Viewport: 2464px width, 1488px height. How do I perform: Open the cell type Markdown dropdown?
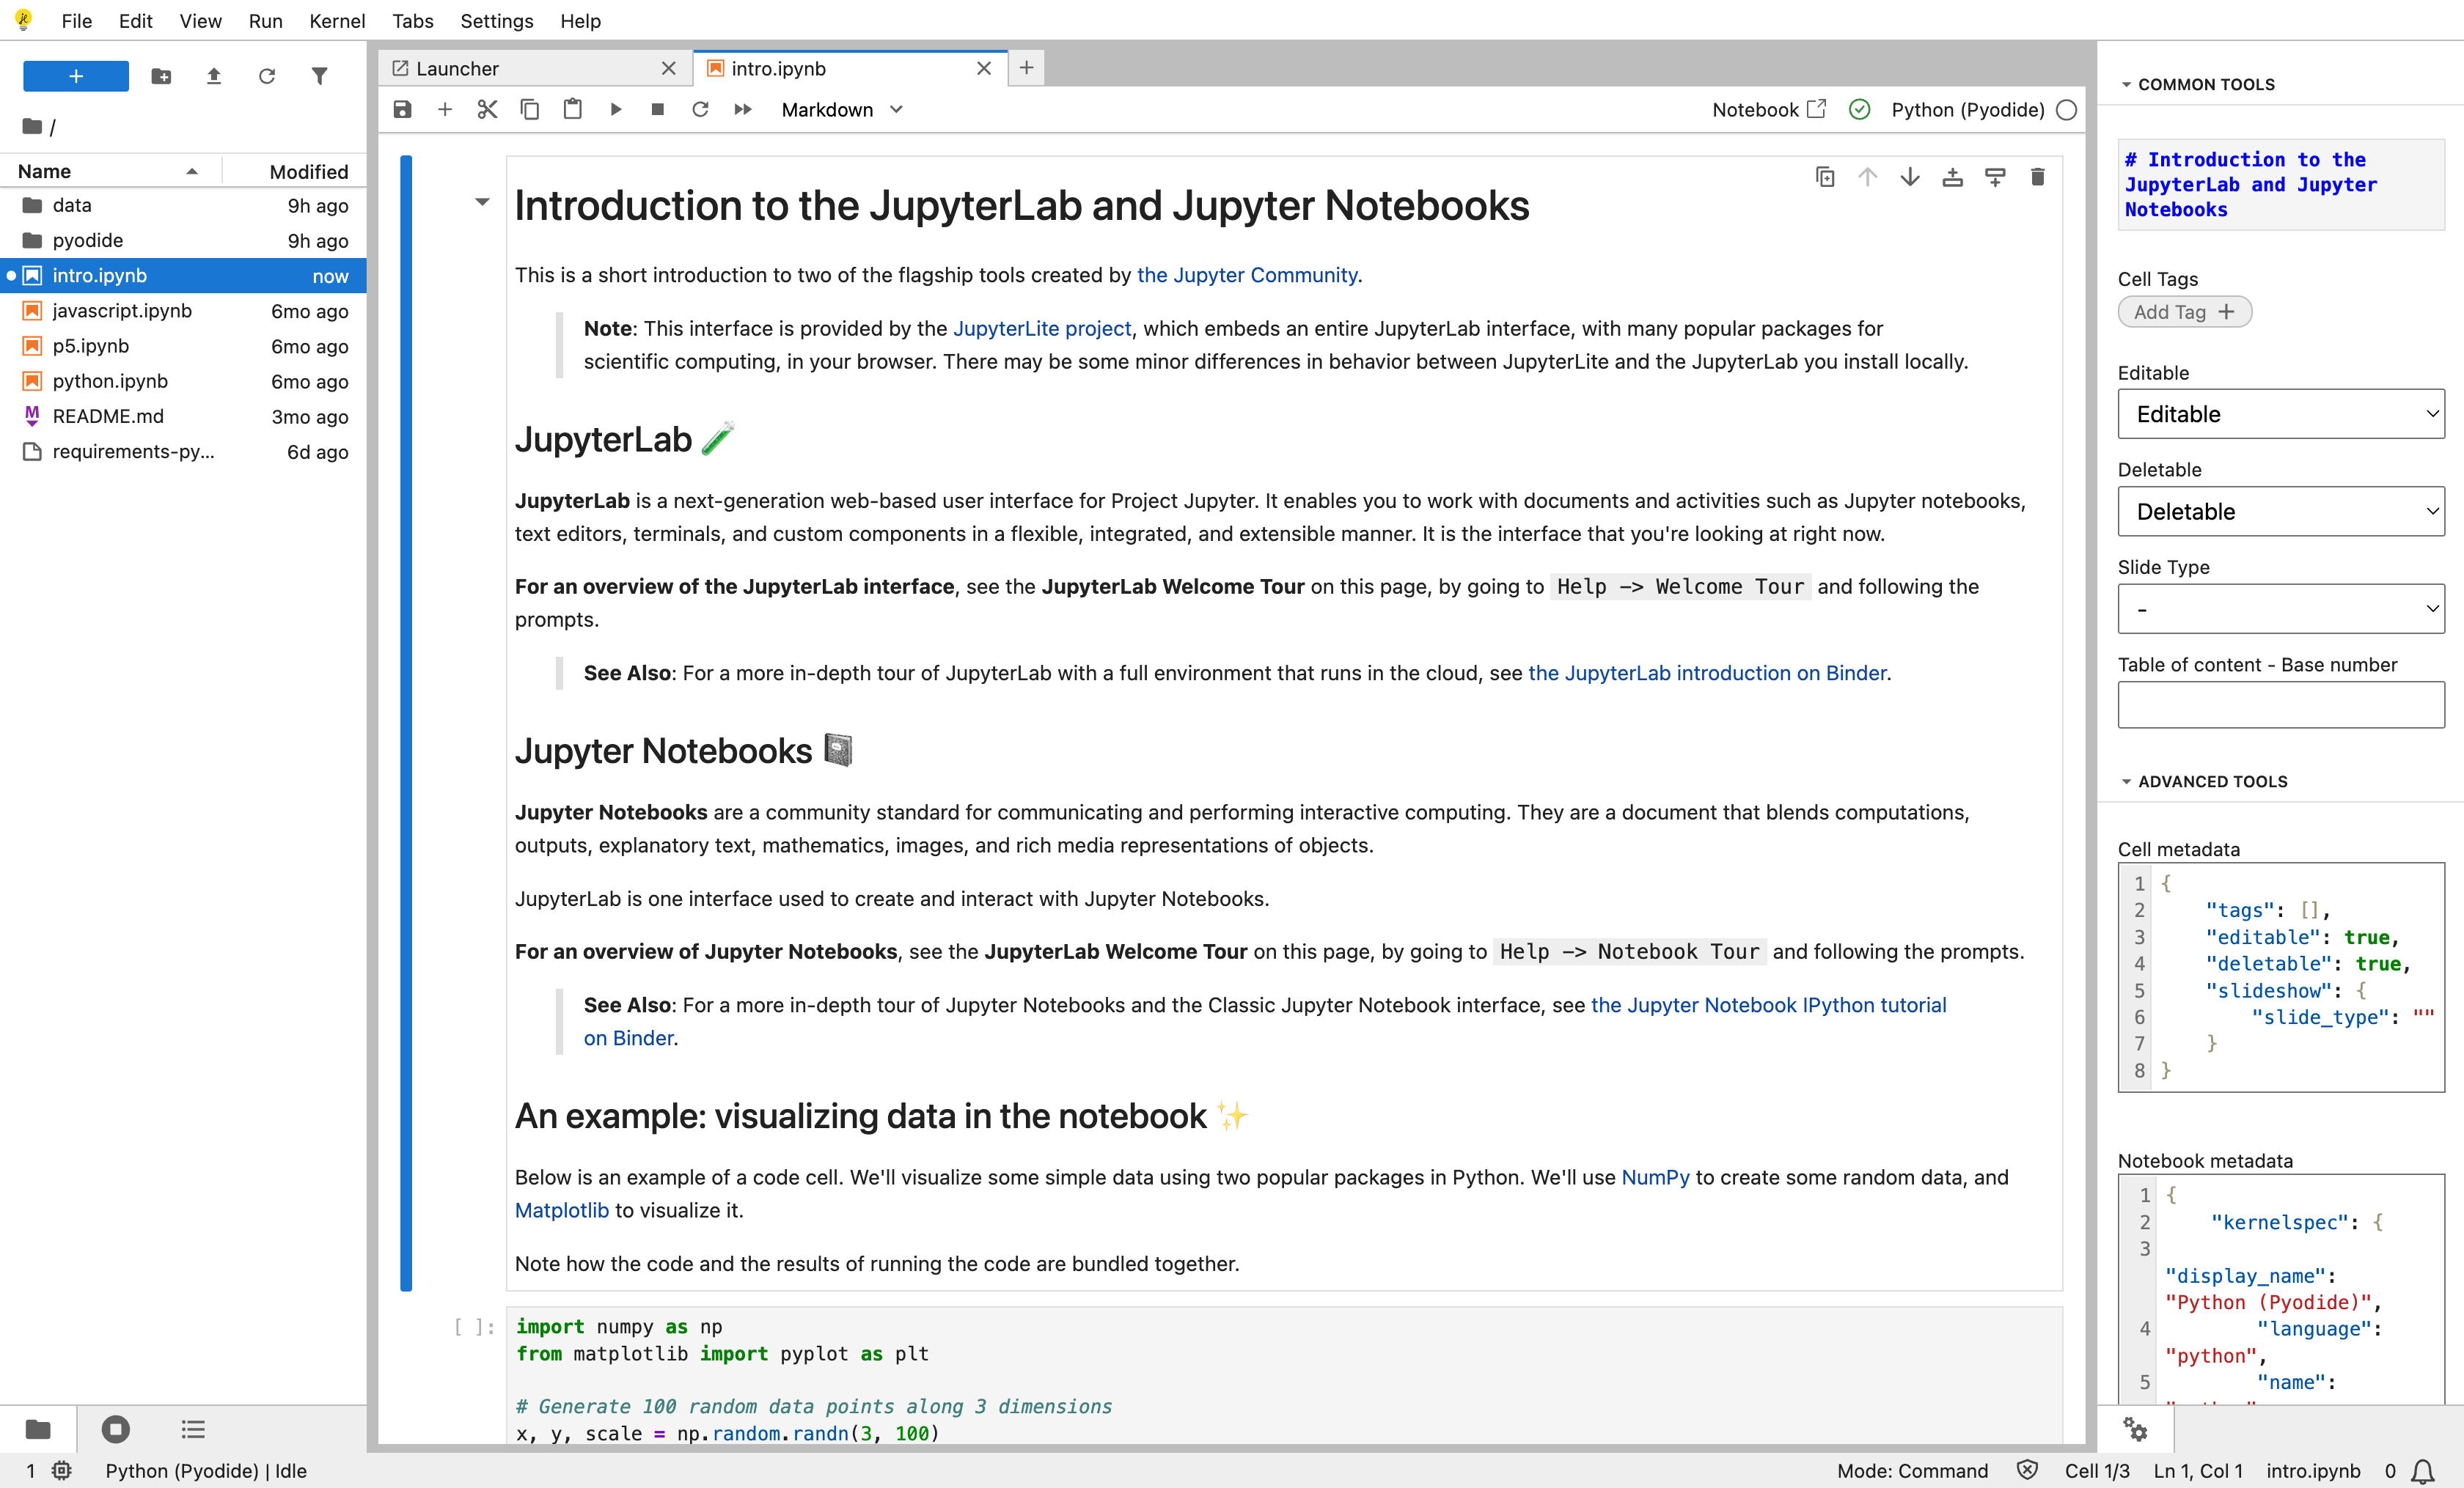coord(842,110)
